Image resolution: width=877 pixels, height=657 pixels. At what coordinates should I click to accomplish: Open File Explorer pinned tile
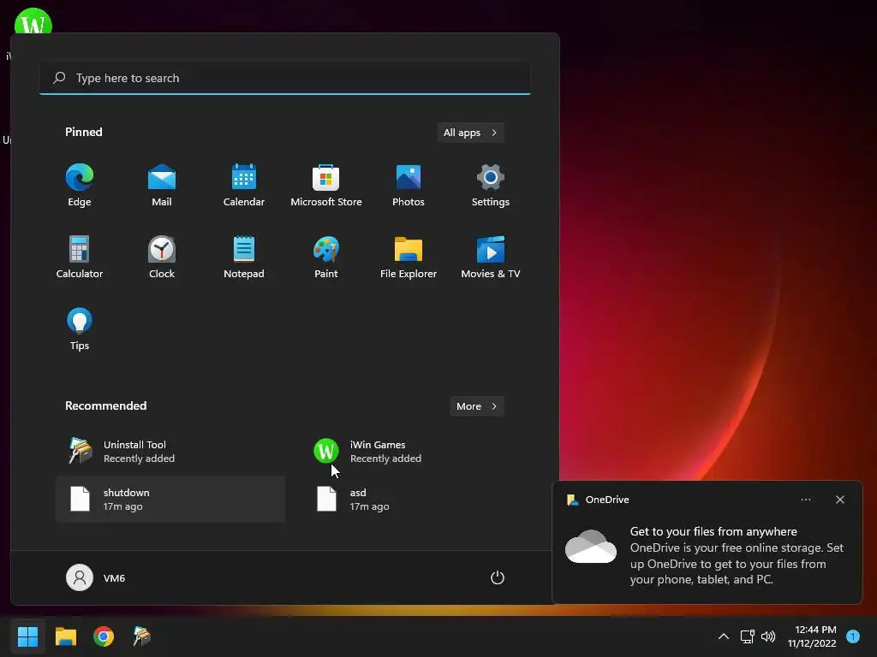(x=409, y=257)
